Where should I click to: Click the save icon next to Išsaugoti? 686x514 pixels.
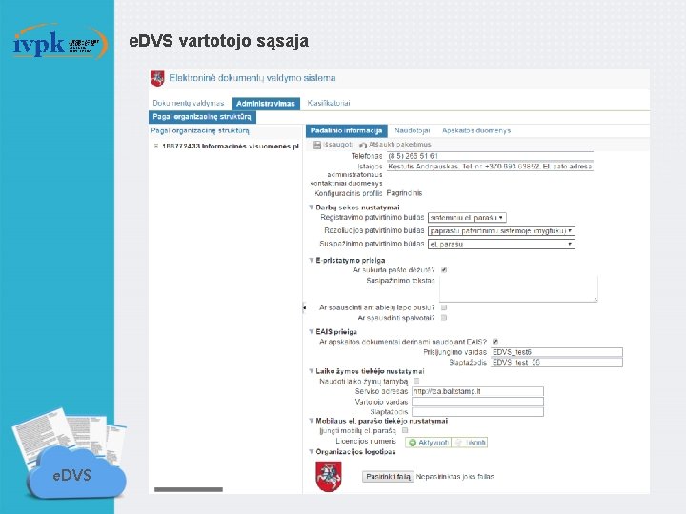[x=316, y=145]
